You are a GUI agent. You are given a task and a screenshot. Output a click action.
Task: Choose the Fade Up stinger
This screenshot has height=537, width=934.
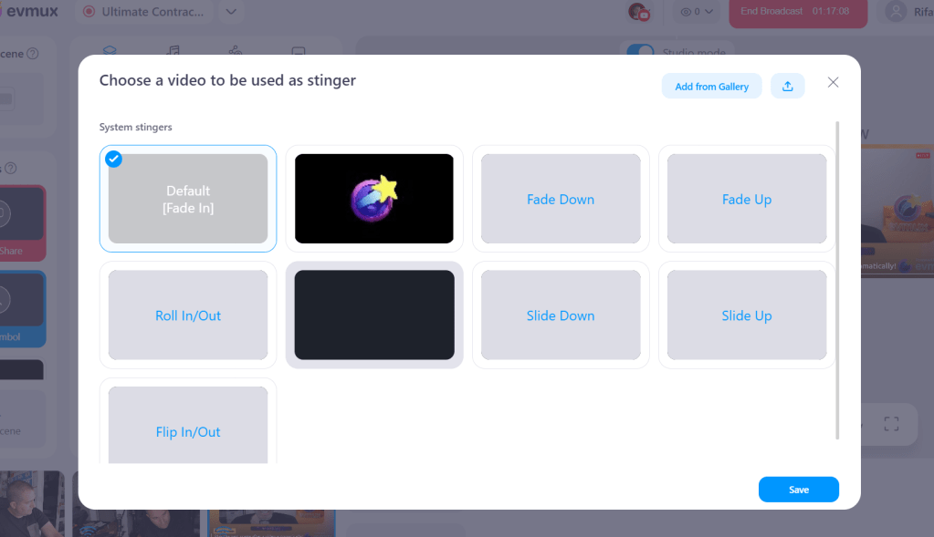(x=747, y=199)
